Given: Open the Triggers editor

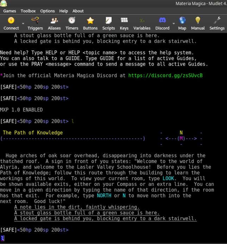Looking at the screenshot, I should click(35, 24).
